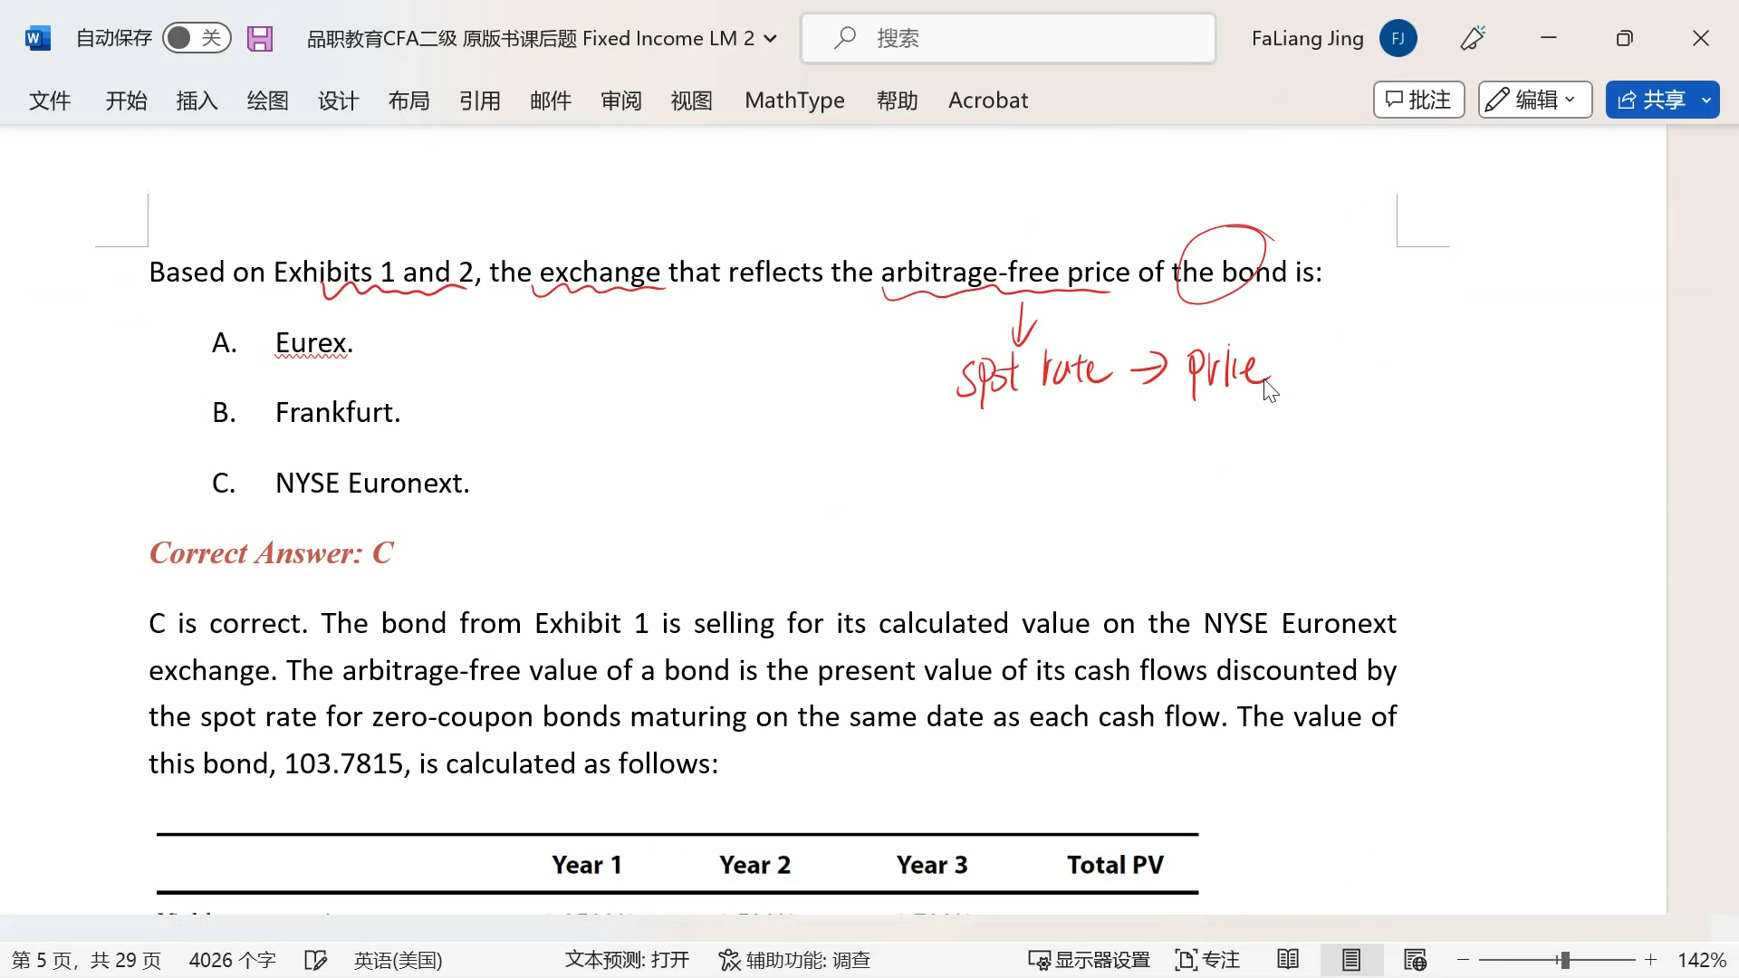Click the Save disk icon
The height and width of the screenshot is (978, 1739).
[x=260, y=38]
